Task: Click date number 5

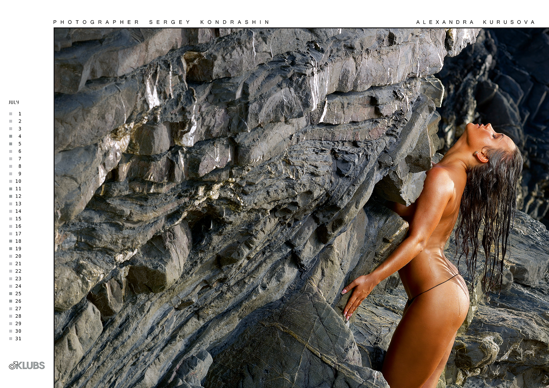Action: point(20,144)
